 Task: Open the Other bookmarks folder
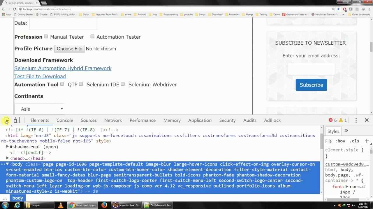(x=359, y=15)
